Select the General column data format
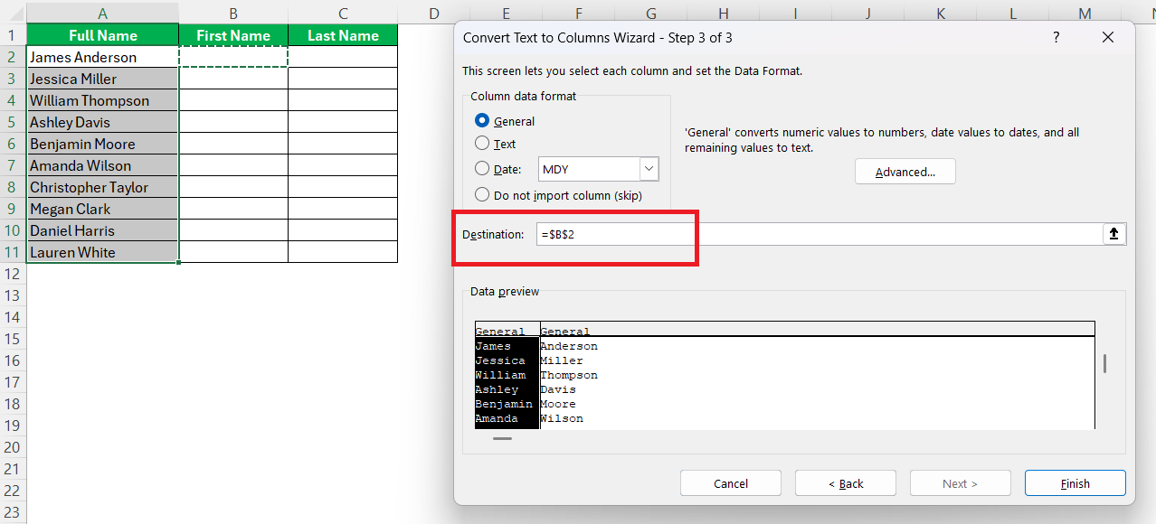This screenshot has width=1156, height=524. pos(505,121)
